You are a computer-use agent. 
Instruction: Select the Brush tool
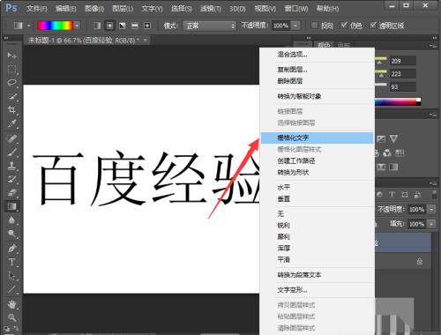(x=11, y=153)
